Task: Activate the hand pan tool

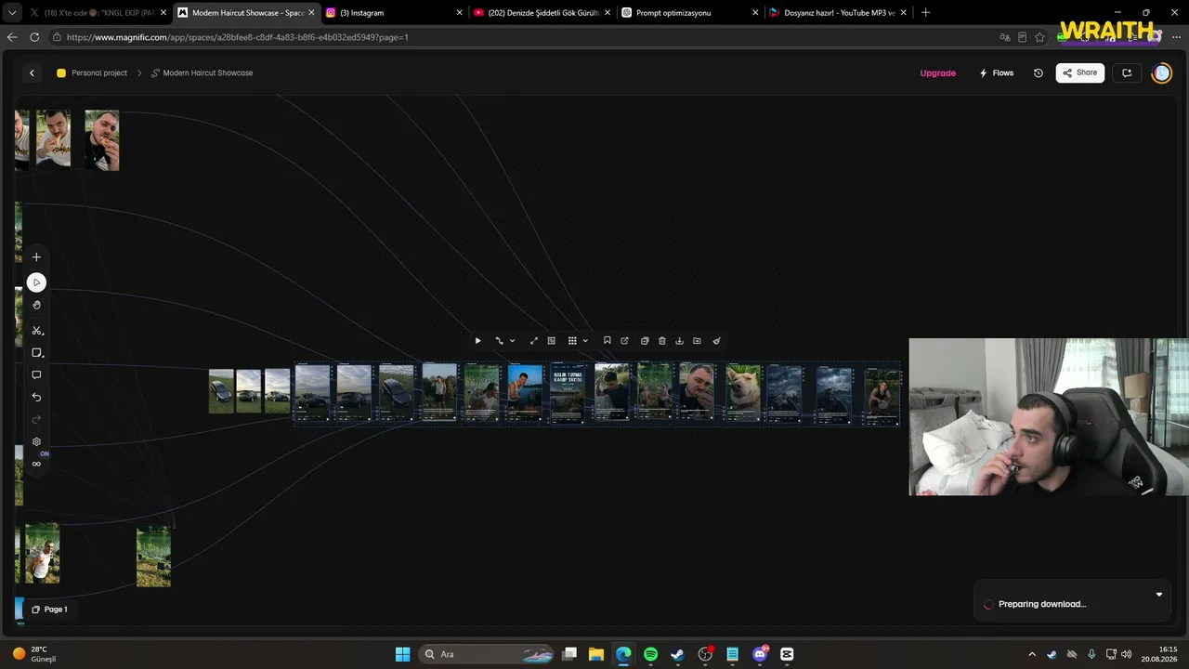Action: [36, 305]
